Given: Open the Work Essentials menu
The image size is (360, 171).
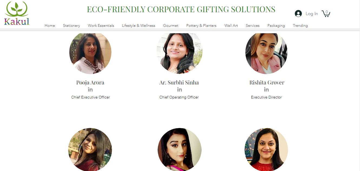Looking at the screenshot, I should click(x=101, y=25).
